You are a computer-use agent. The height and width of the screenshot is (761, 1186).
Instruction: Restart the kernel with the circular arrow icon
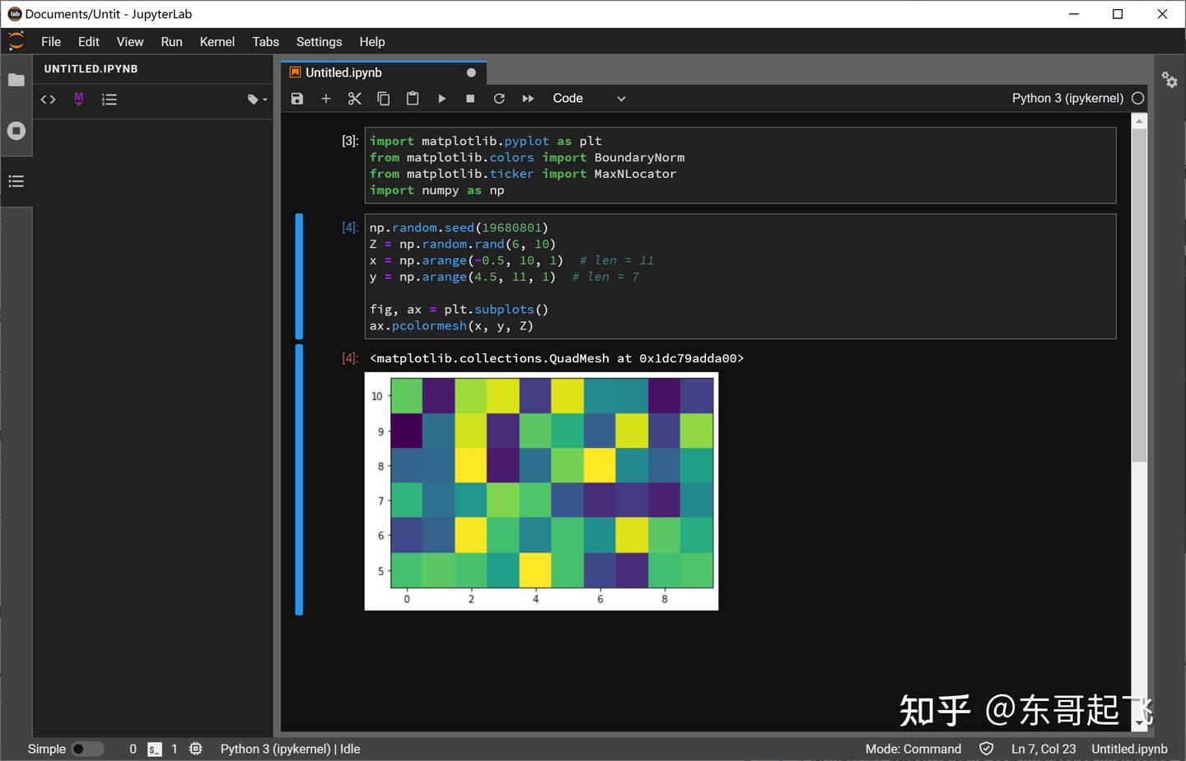click(x=499, y=98)
